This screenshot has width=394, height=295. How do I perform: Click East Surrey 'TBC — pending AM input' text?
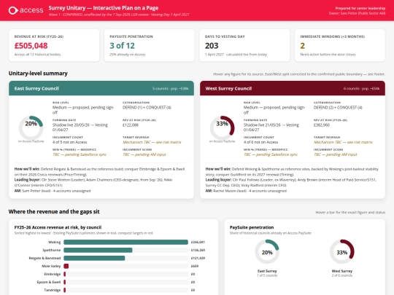coord(144,154)
